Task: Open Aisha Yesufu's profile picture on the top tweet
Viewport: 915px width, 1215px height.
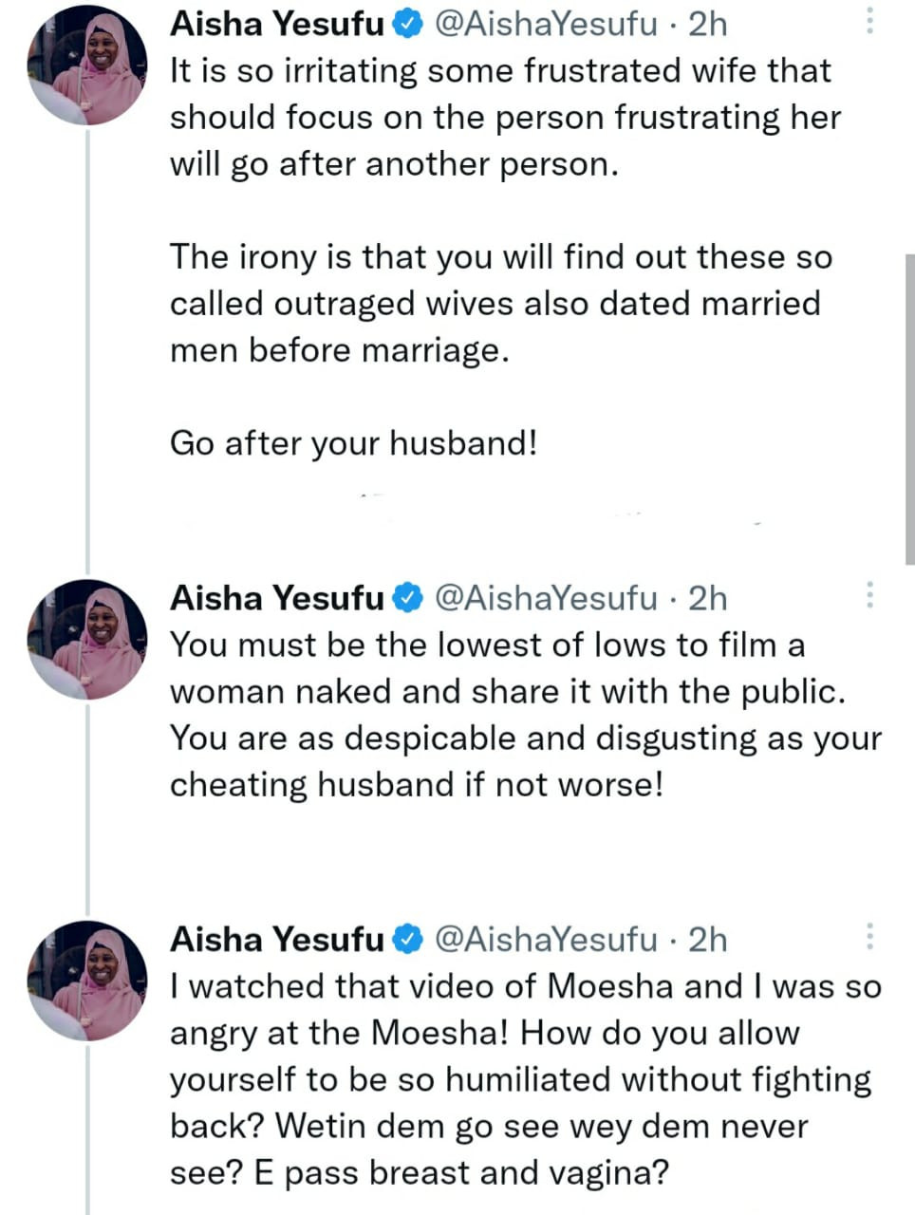Action: click(x=86, y=64)
